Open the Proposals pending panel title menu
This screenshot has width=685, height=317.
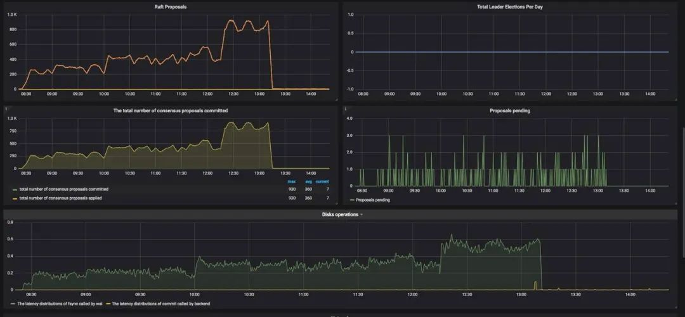click(510, 111)
